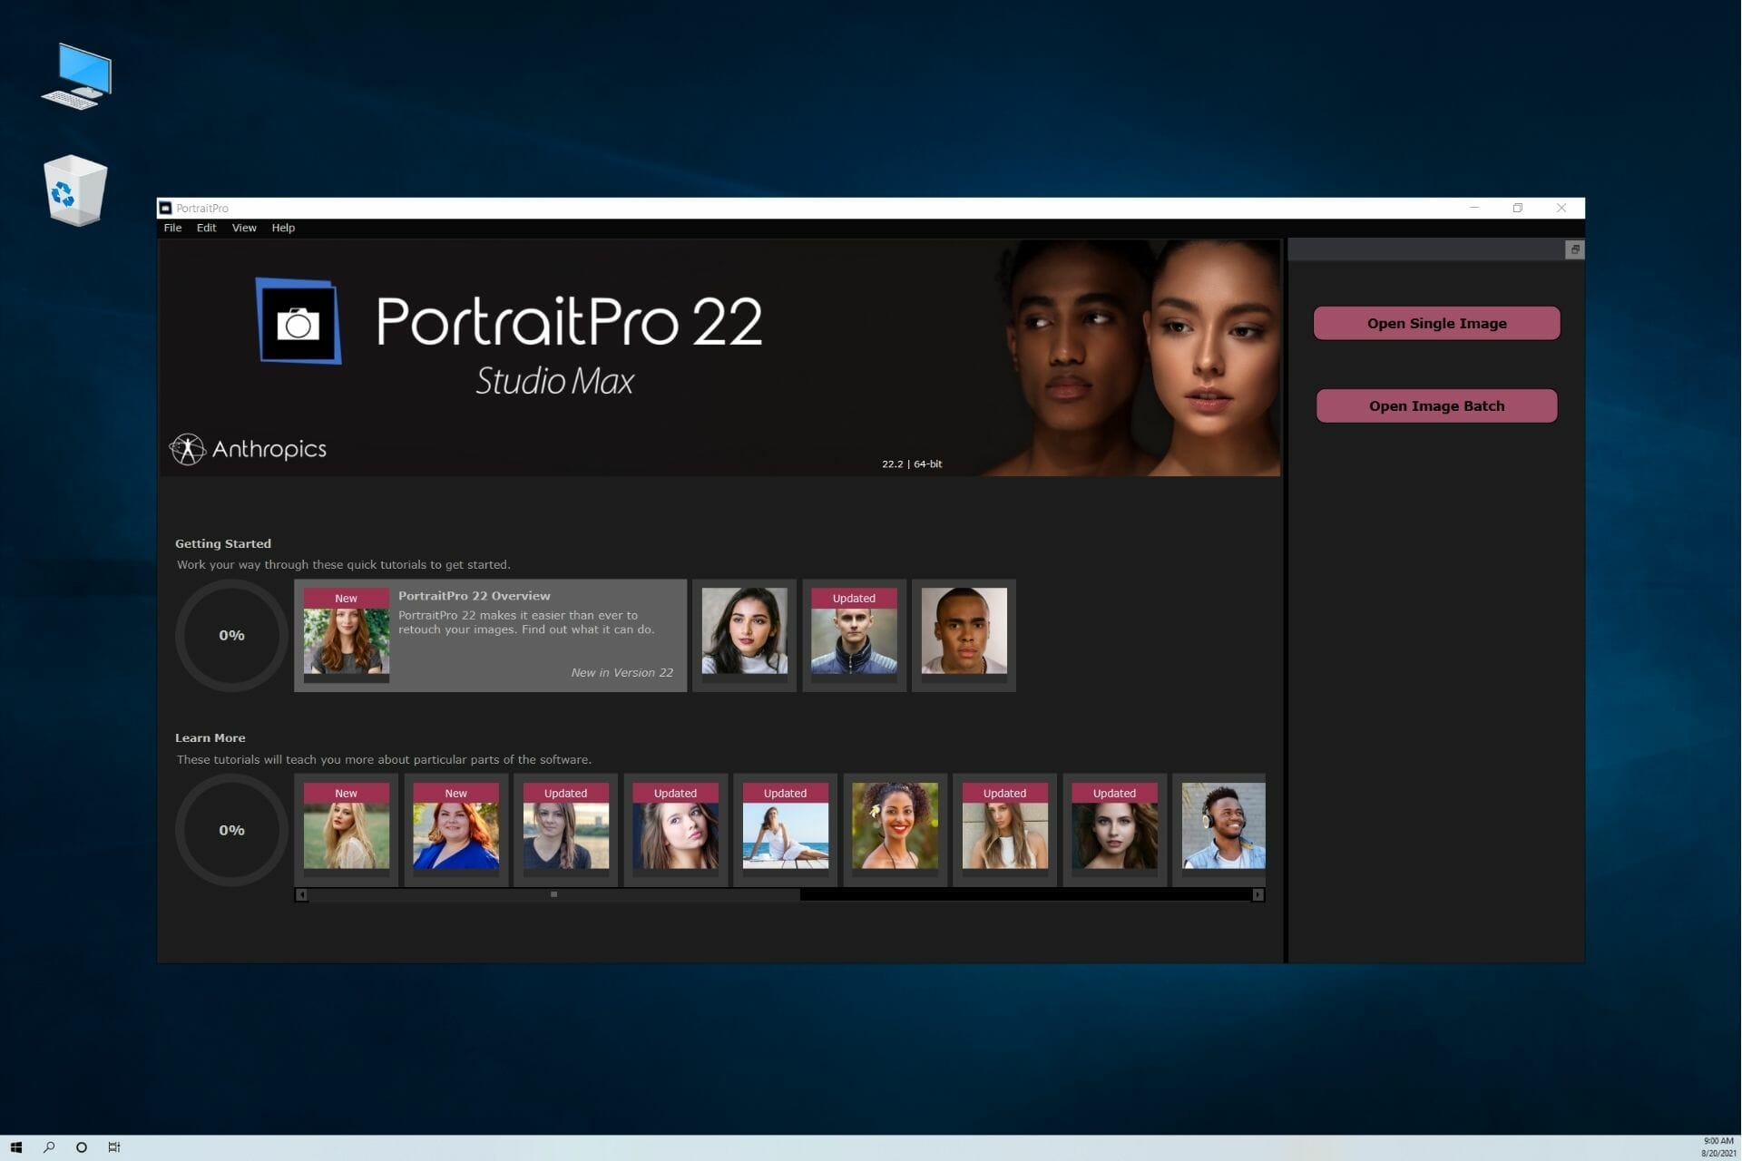Click the PortraitPro title bar app icon

click(165, 208)
